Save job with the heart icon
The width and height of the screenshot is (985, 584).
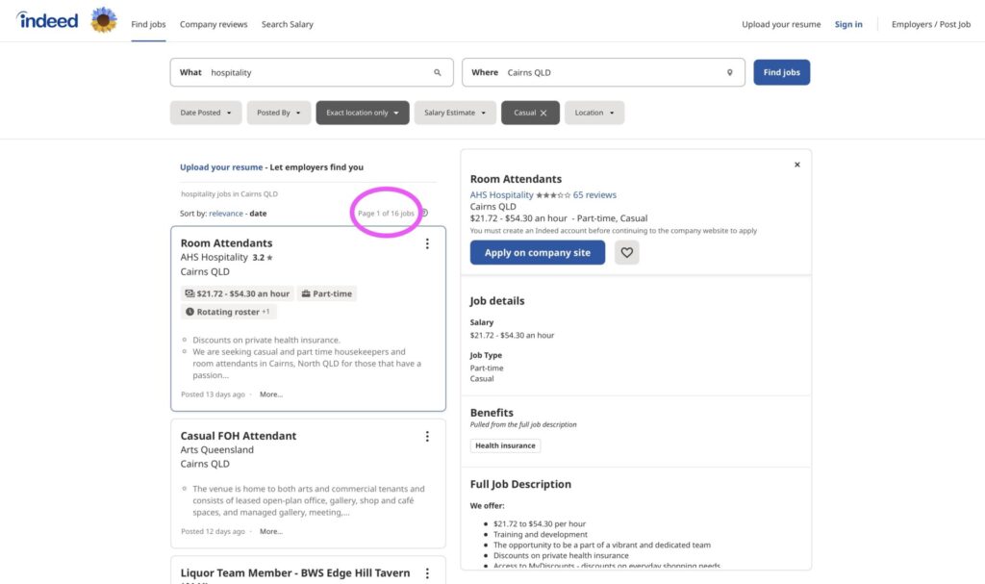[627, 253]
